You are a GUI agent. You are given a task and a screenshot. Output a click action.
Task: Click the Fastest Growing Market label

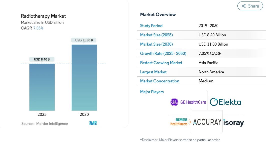(x=161, y=63)
